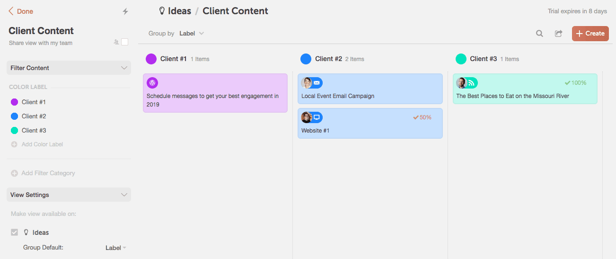
Task: Click the lightbulb Ideas icon in header
Action: [162, 11]
